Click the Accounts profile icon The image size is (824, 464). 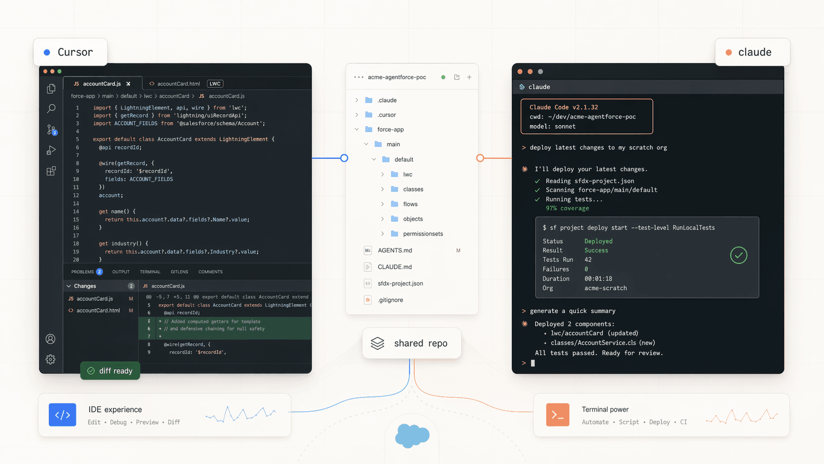coord(50,339)
